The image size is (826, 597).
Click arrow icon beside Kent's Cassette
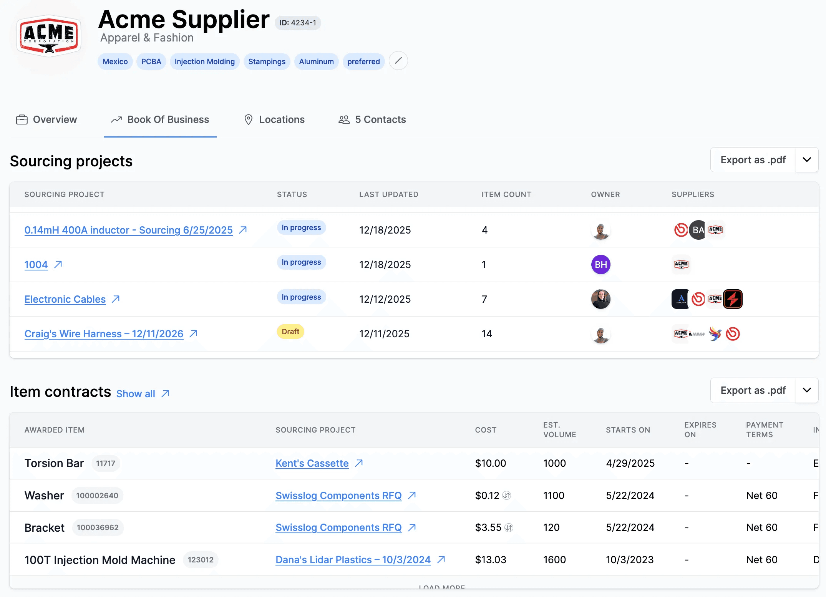[x=359, y=463]
